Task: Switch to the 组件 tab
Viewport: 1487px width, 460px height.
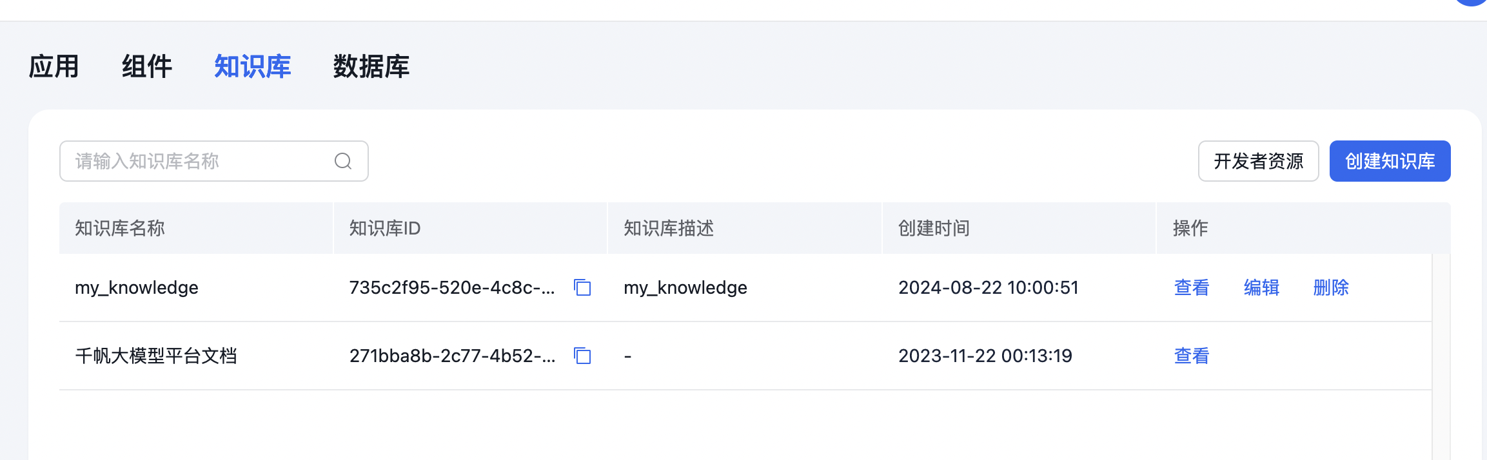Action: [x=147, y=66]
